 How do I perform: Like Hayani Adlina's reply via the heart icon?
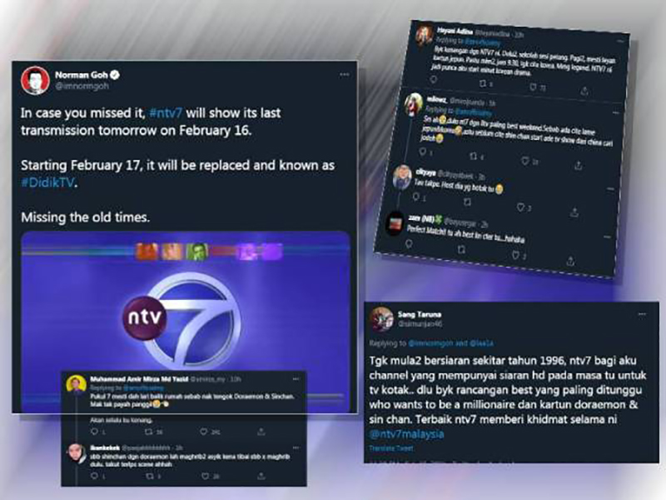click(x=533, y=87)
